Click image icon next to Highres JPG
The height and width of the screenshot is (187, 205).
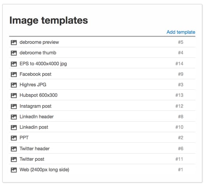click(x=14, y=85)
